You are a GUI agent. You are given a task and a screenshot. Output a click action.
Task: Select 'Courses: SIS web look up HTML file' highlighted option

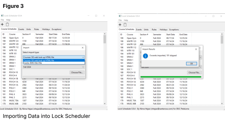39,60
